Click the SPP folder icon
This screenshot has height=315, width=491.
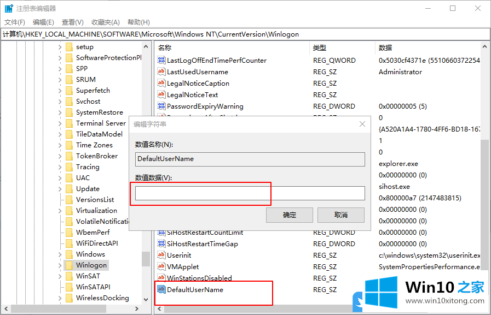[69, 69]
